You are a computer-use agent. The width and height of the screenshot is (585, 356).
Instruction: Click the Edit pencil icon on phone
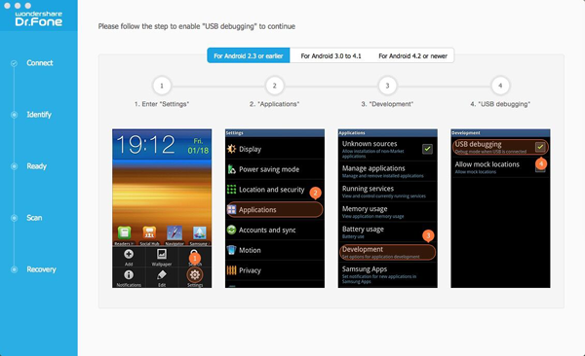point(162,275)
